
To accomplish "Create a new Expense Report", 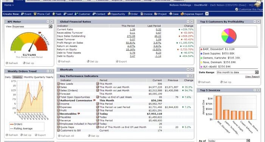I will coord(192,14).
